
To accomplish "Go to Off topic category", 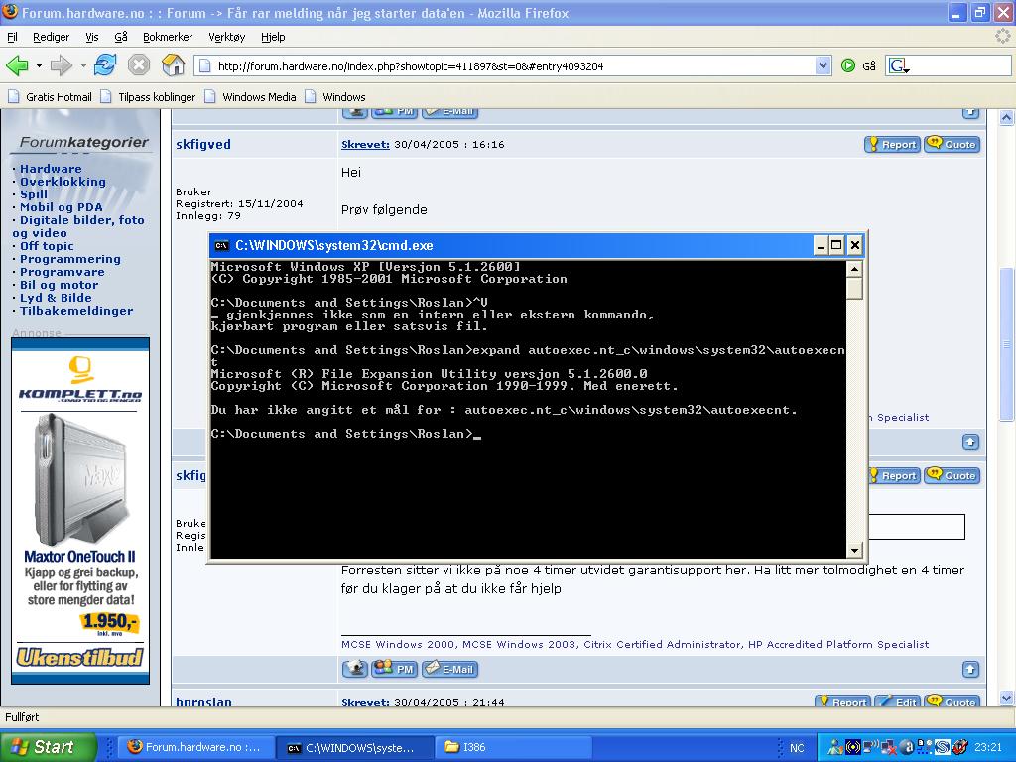I will click(x=47, y=246).
